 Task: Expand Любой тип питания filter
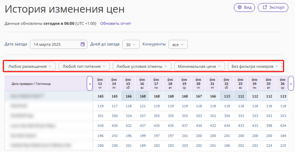(84, 66)
